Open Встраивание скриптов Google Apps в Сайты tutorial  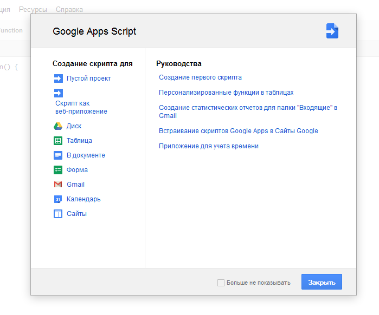pos(239,131)
